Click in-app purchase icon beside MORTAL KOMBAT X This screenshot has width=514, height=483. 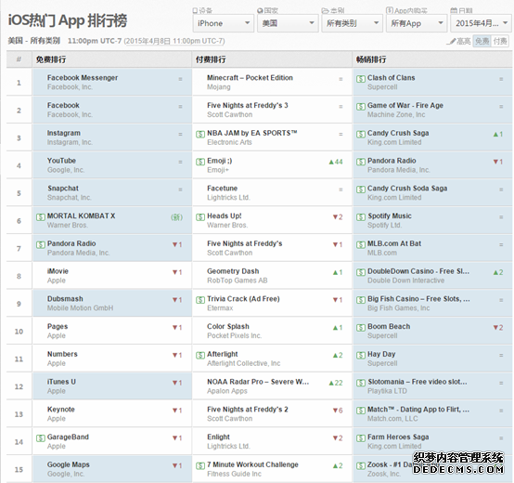(40, 217)
